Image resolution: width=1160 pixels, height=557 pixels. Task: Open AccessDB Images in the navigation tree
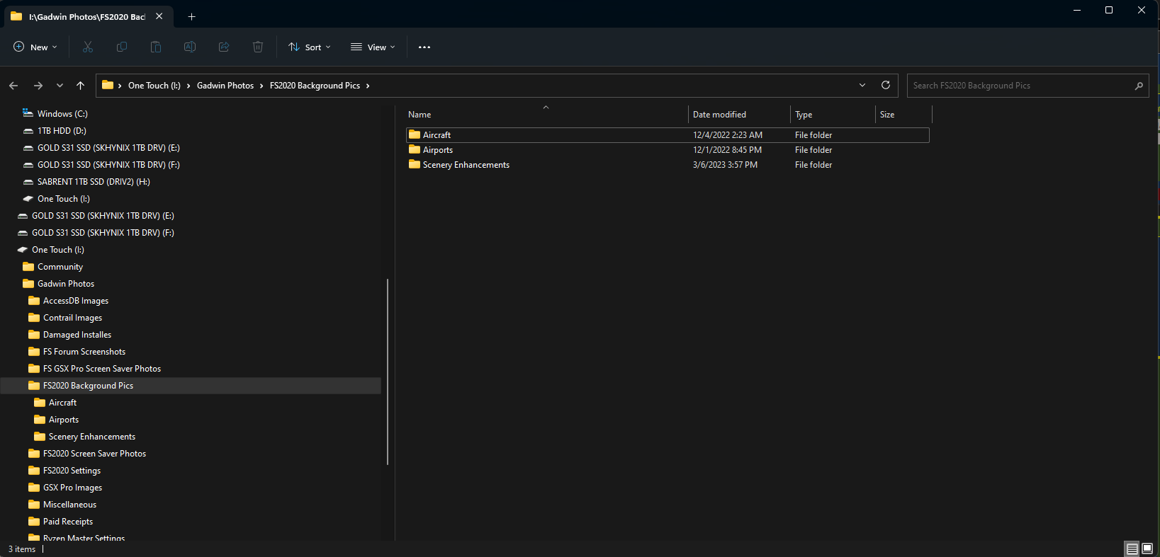[76, 301]
